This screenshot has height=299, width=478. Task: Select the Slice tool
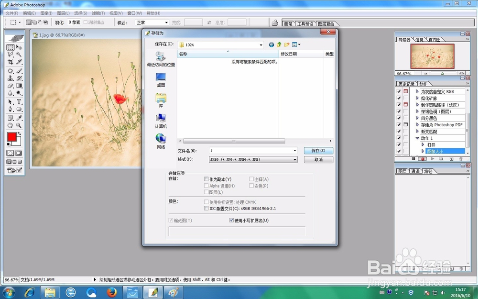click(19, 62)
